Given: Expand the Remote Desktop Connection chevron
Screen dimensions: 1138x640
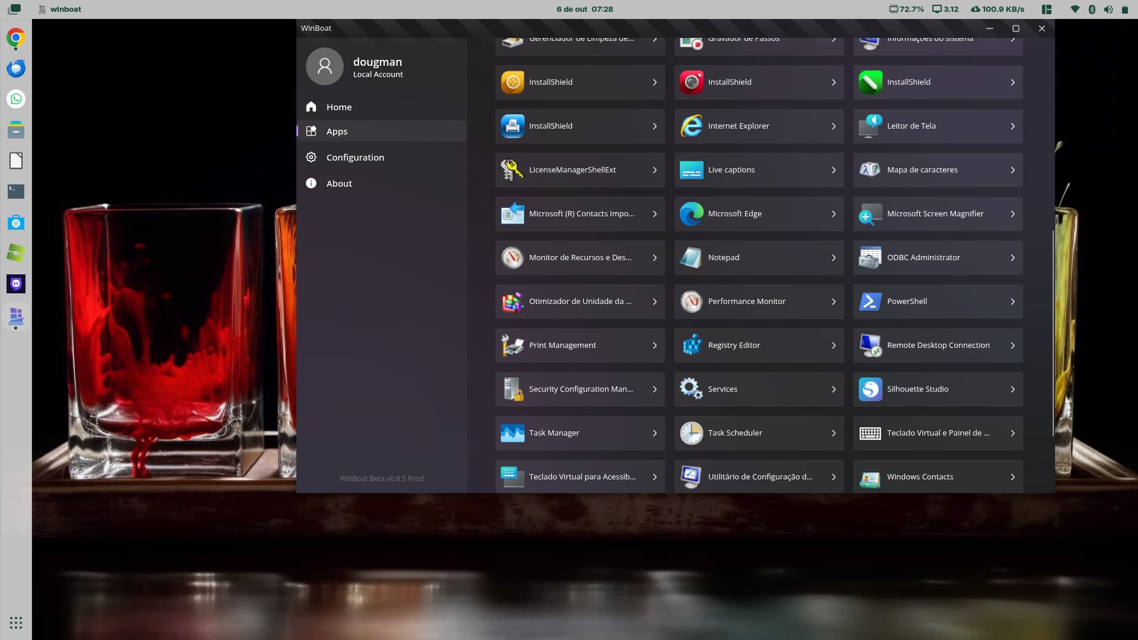Looking at the screenshot, I should pos(1012,345).
